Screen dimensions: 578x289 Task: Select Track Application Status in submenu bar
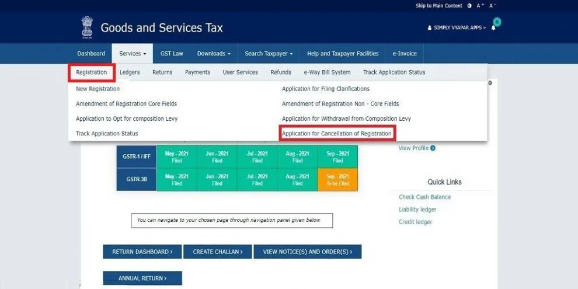click(x=394, y=72)
